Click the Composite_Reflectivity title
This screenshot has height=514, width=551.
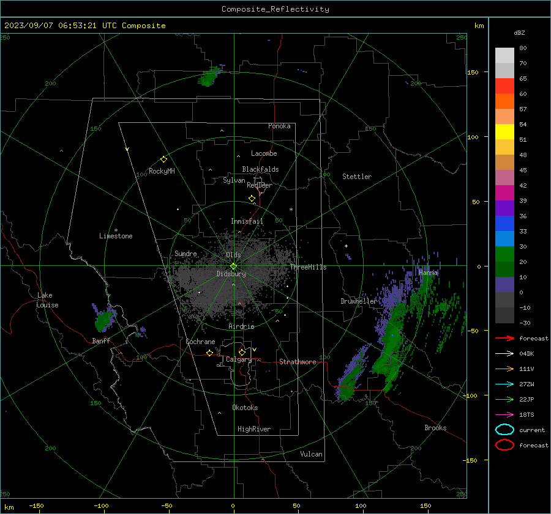[275, 9]
